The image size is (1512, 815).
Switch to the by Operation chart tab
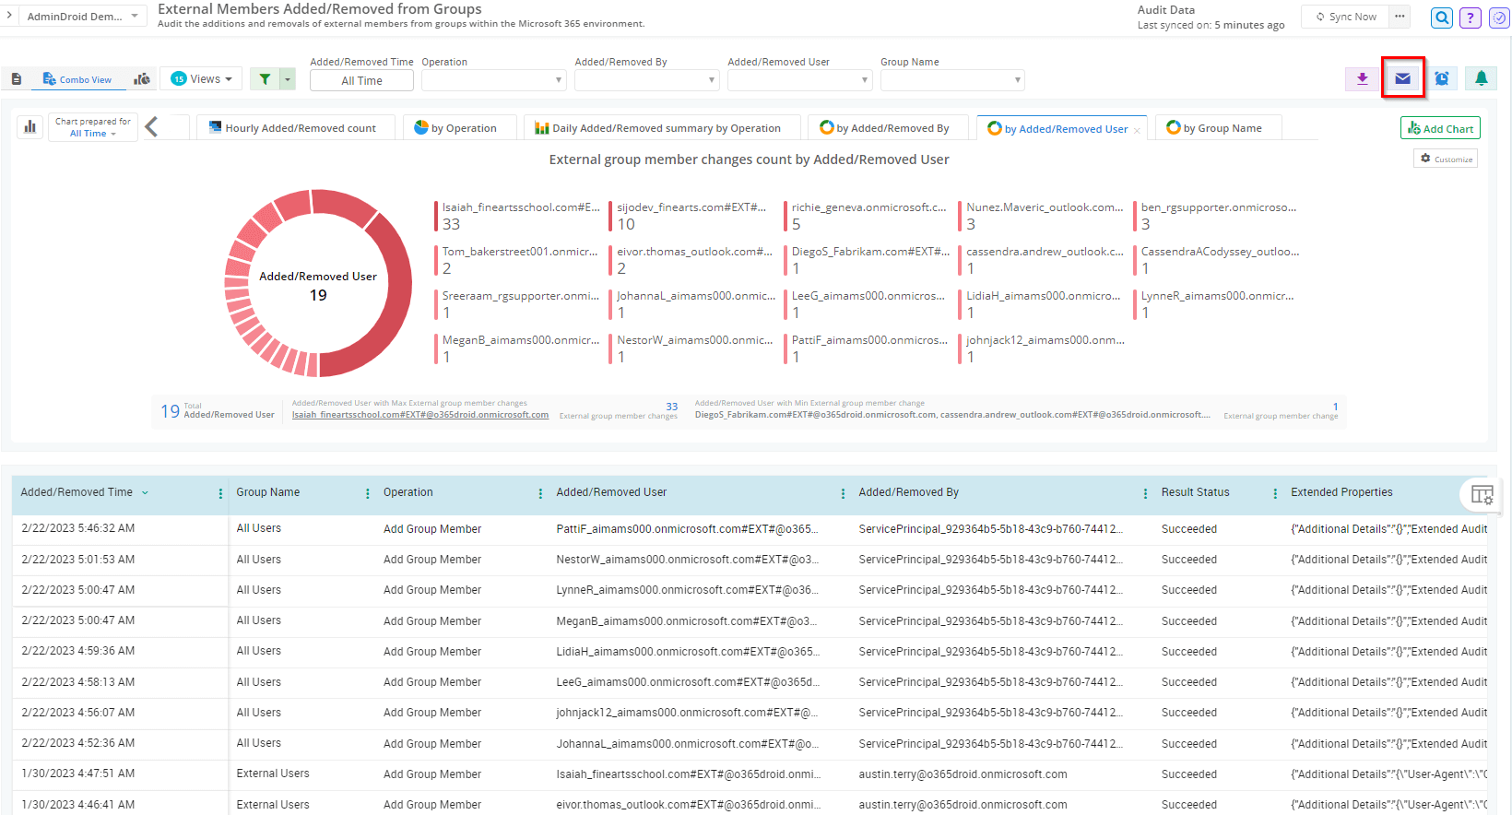click(x=456, y=128)
